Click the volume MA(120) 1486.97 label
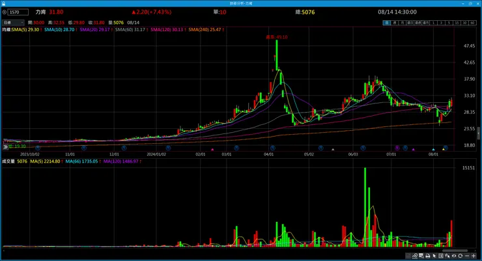 click(121, 161)
